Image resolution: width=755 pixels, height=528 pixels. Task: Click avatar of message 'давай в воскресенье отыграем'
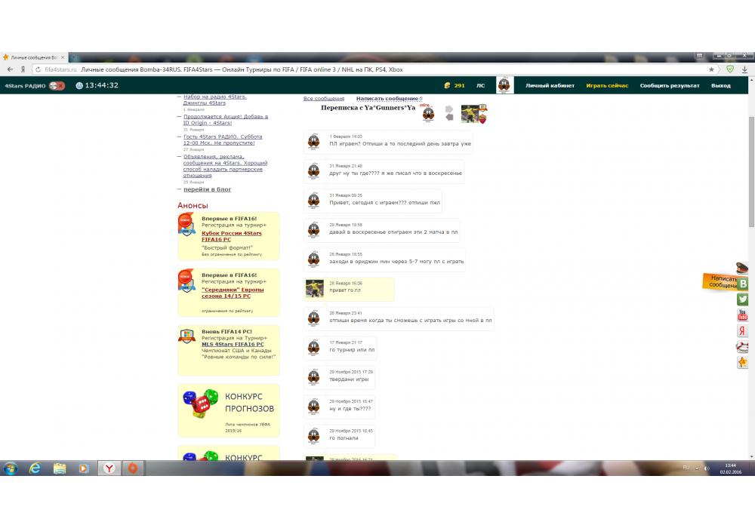click(313, 230)
